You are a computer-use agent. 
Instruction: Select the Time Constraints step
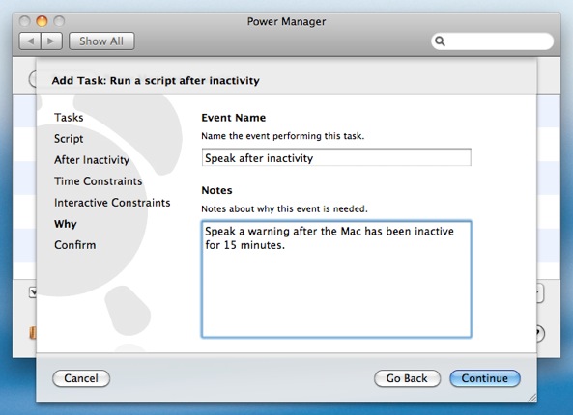pyautogui.click(x=99, y=181)
